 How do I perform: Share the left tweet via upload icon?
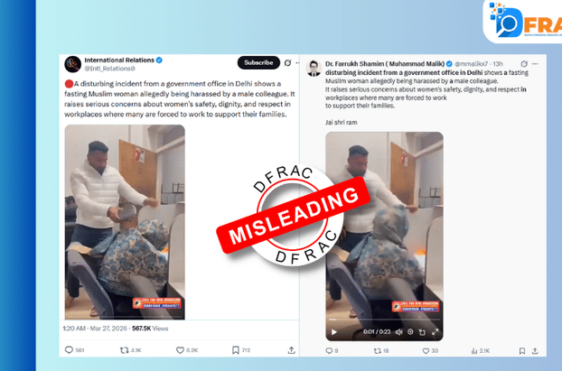pos(292,350)
